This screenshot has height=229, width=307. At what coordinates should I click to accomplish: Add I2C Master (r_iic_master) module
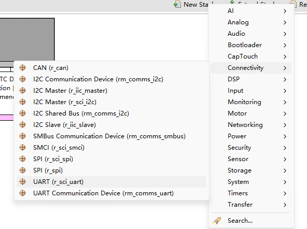(111, 90)
